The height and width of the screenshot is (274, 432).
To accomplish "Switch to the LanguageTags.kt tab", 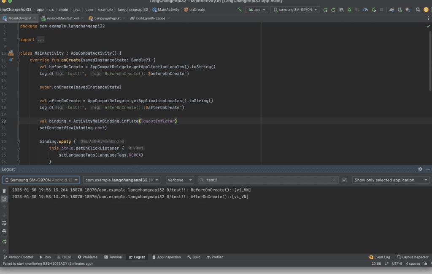I will point(107,18).
